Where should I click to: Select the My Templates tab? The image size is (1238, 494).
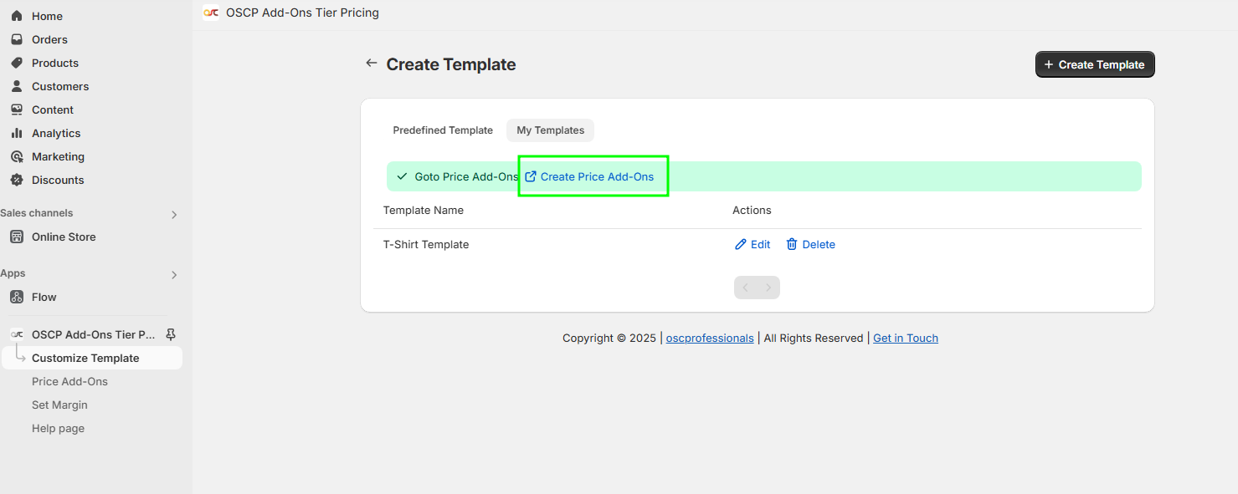pos(550,130)
